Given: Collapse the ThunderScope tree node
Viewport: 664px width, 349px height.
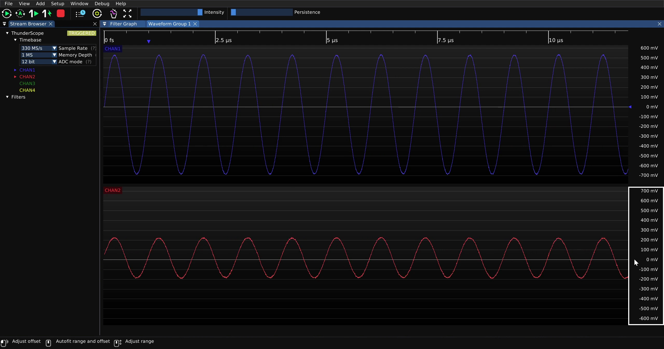Looking at the screenshot, I should [7, 33].
